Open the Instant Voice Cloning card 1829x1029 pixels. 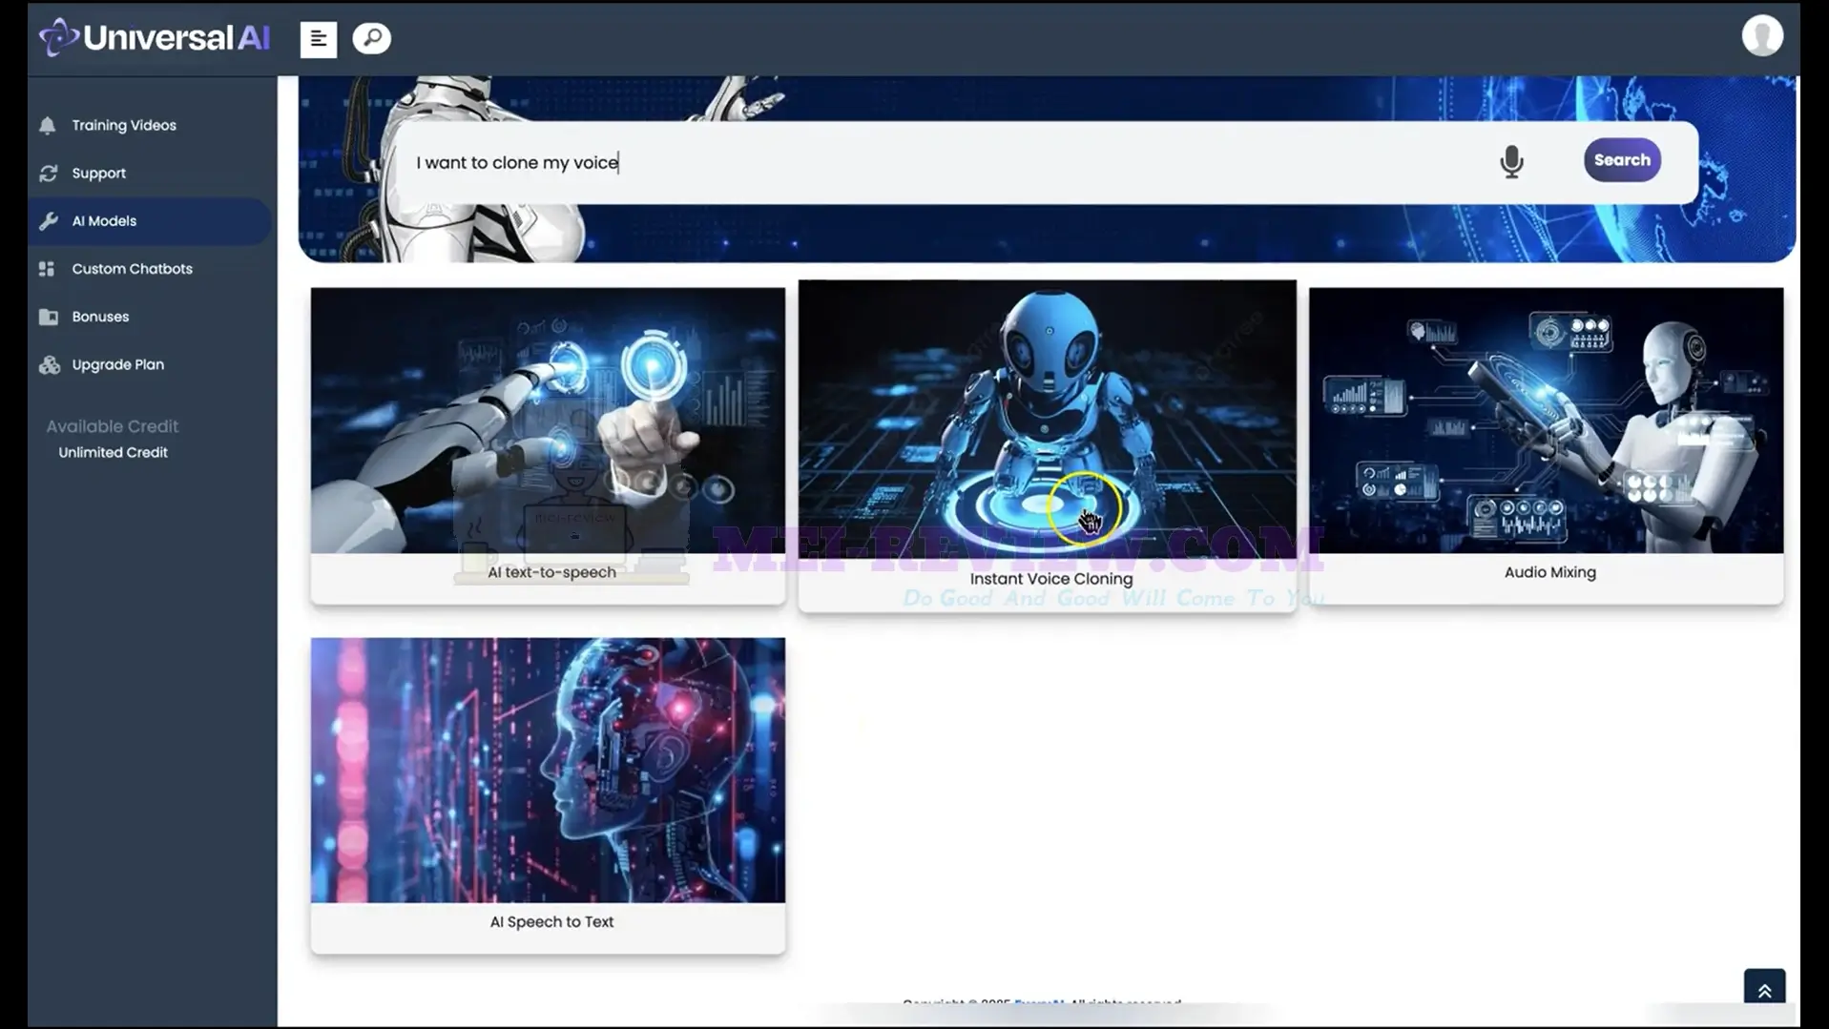tap(1047, 445)
